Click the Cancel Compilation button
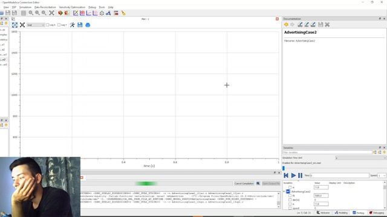 coord(244,183)
